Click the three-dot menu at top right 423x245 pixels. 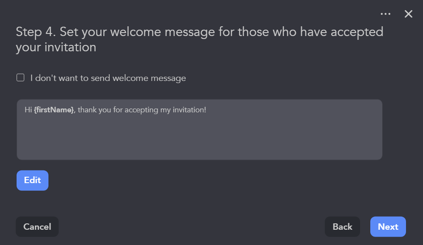[x=386, y=14]
